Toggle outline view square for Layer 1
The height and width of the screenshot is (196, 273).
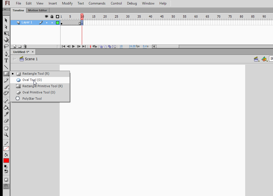[57, 23]
